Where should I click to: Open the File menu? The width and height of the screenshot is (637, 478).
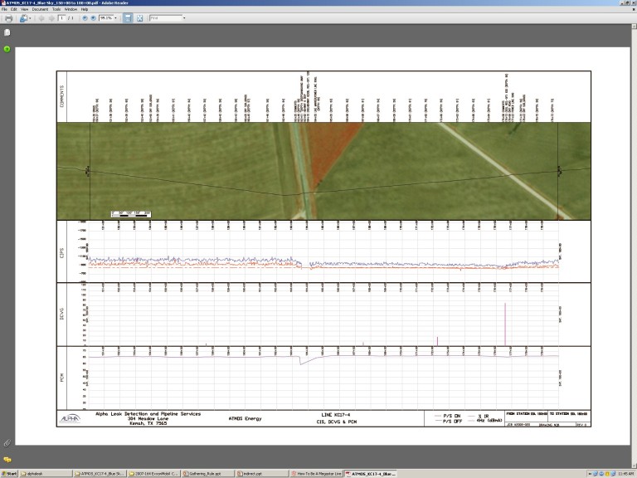pyautogui.click(x=4, y=9)
